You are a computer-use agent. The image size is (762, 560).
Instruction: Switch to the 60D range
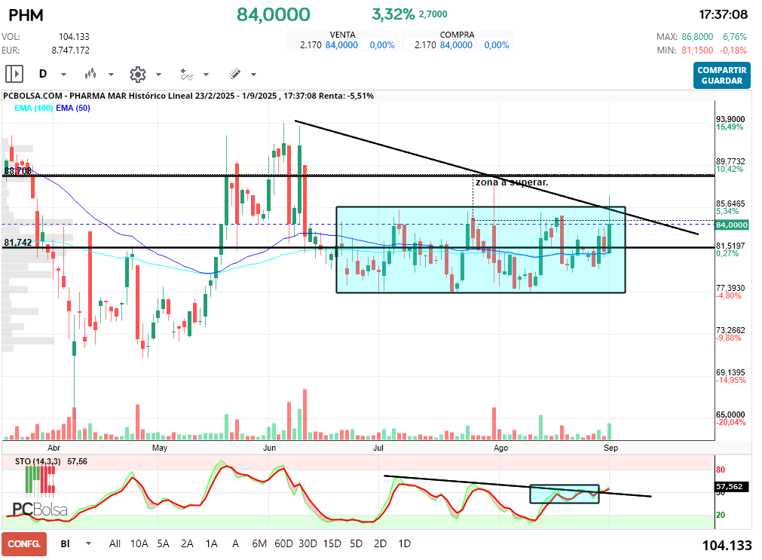pos(284,543)
